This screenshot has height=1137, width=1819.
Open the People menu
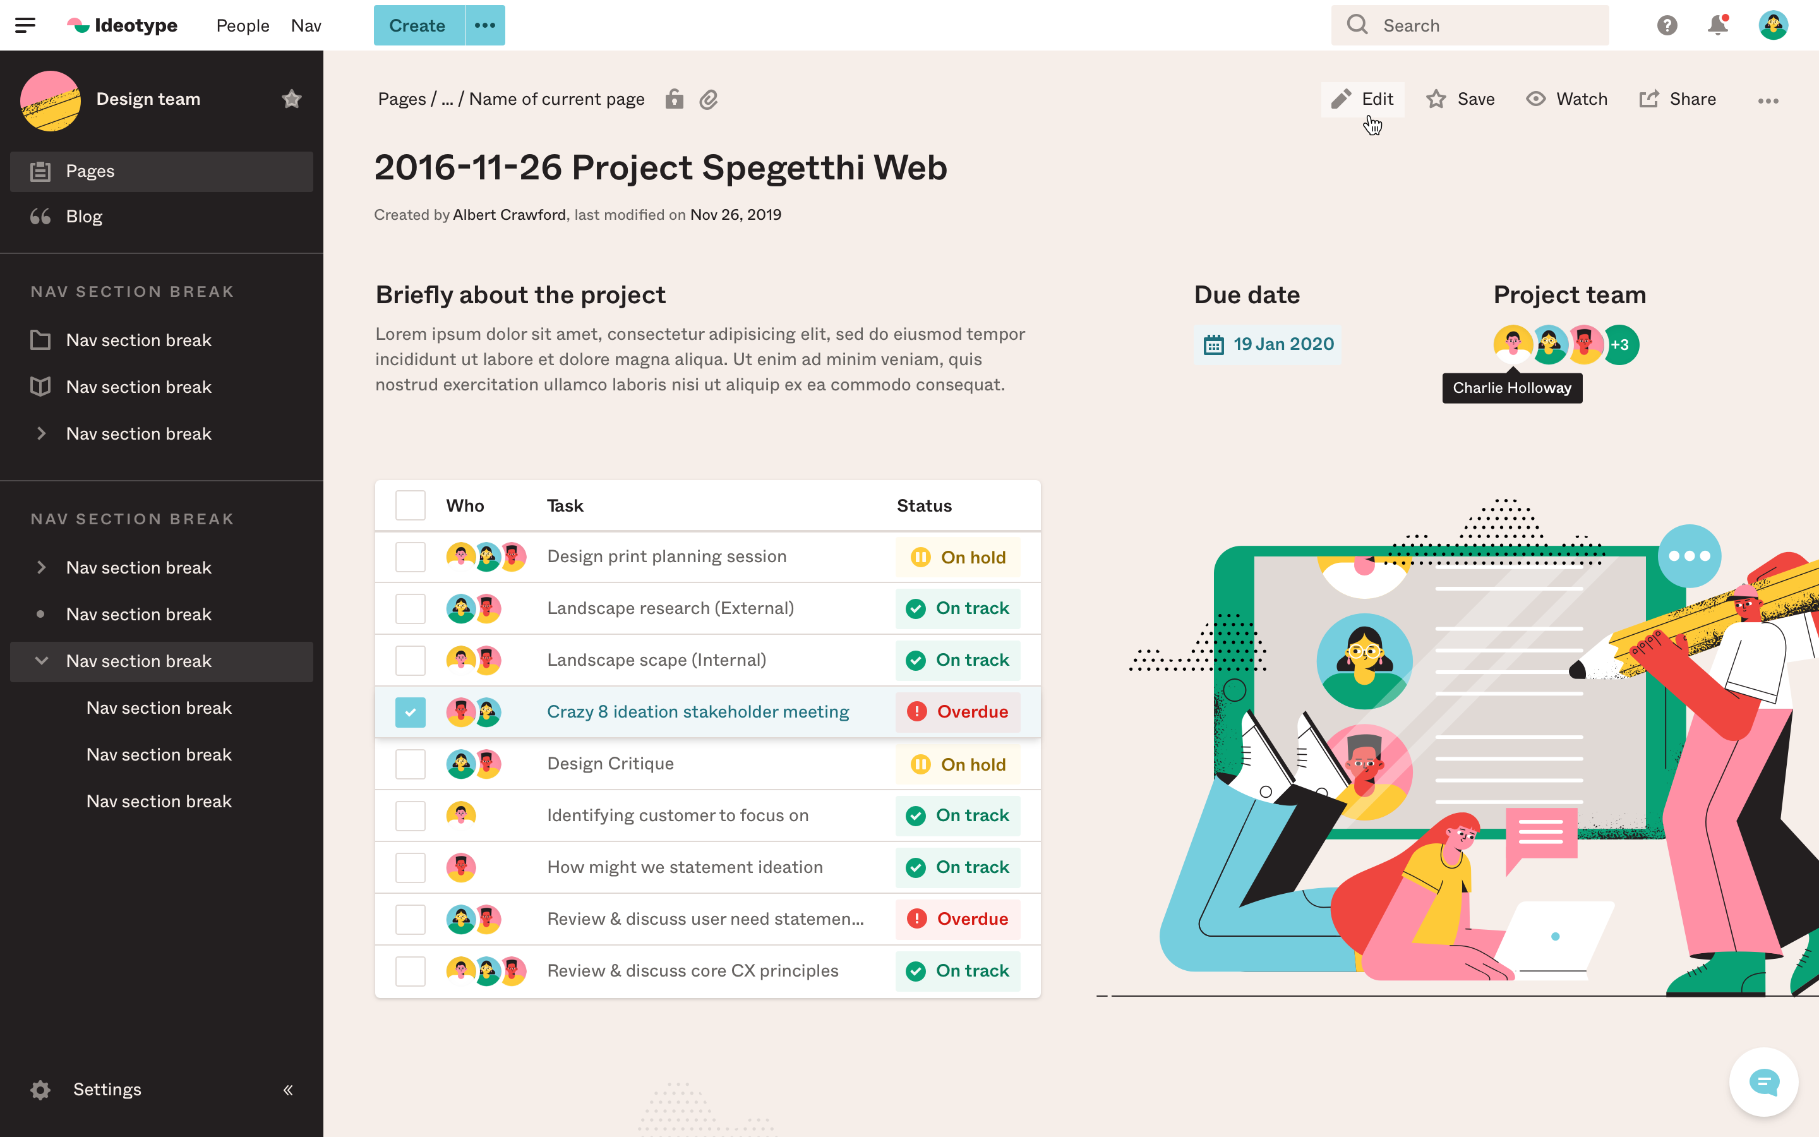tap(242, 25)
